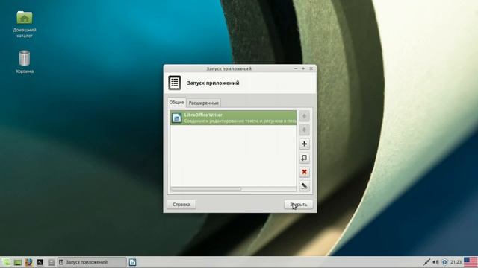Open the Mint menu button on the panel
The image size is (478, 268).
pos(7,262)
